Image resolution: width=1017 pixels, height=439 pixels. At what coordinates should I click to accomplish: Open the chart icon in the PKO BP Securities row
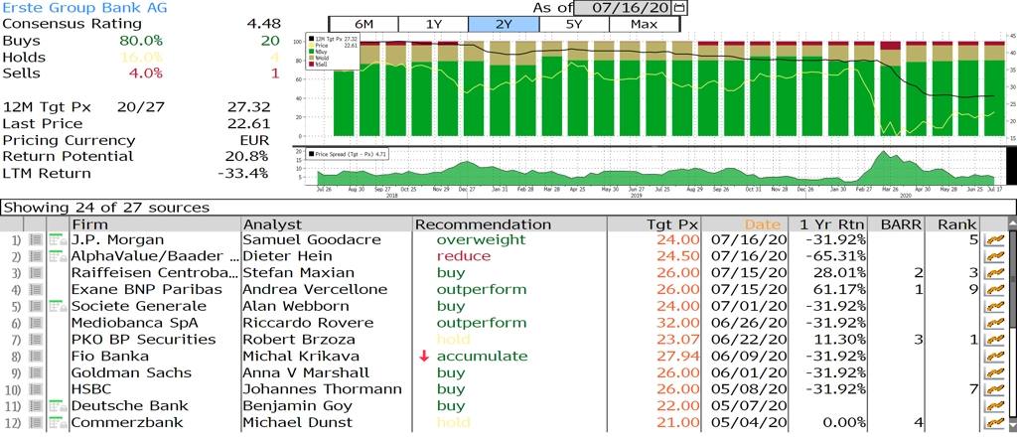tap(993, 340)
